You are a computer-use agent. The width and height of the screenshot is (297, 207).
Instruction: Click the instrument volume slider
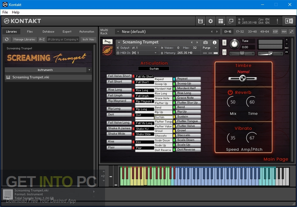point(270,54)
